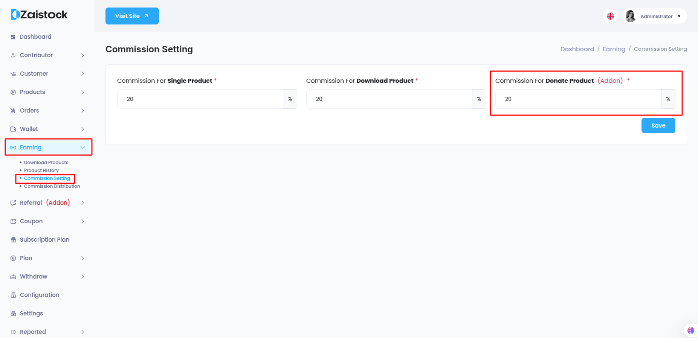
Task: Open the language flag selector
Action: pyautogui.click(x=610, y=16)
